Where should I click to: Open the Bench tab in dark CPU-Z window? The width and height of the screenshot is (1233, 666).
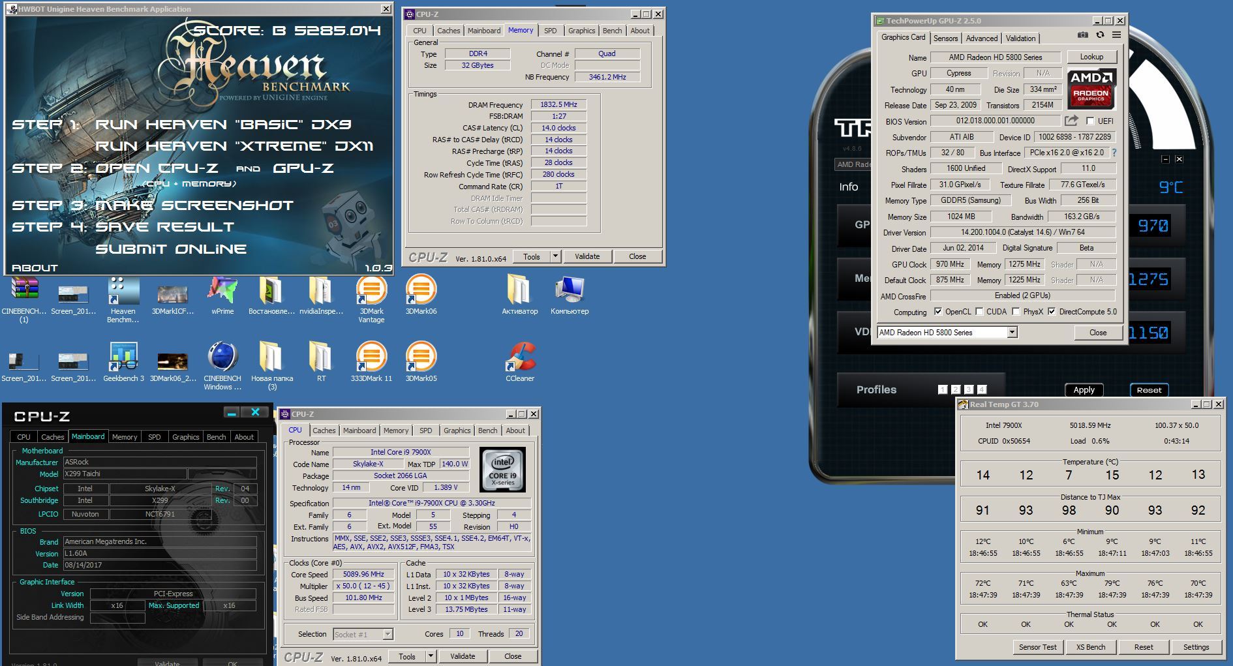click(x=216, y=437)
